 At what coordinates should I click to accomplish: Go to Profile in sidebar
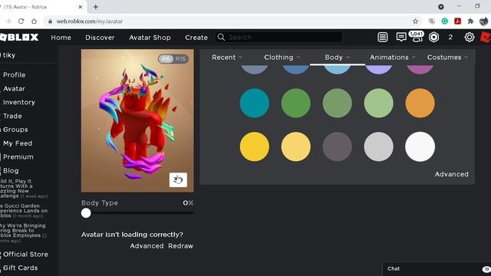click(14, 75)
